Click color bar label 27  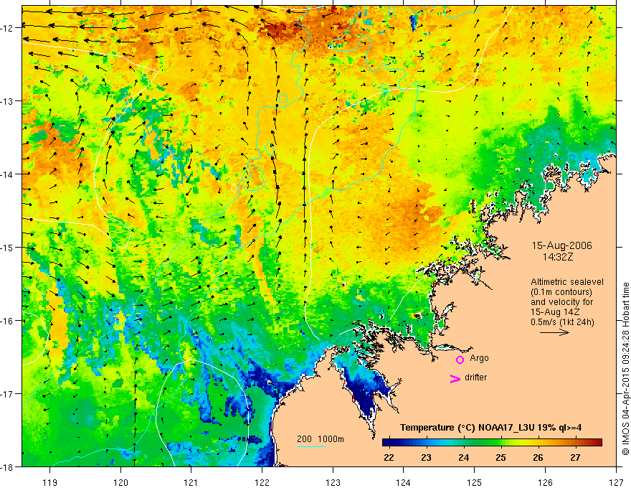click(576, 457)
